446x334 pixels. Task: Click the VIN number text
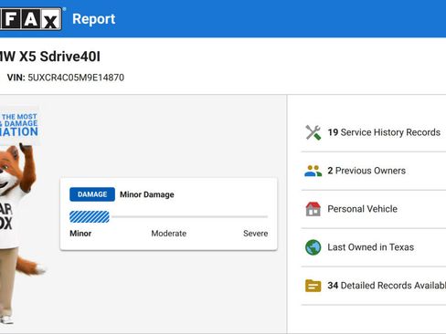[x=76, y=78]
